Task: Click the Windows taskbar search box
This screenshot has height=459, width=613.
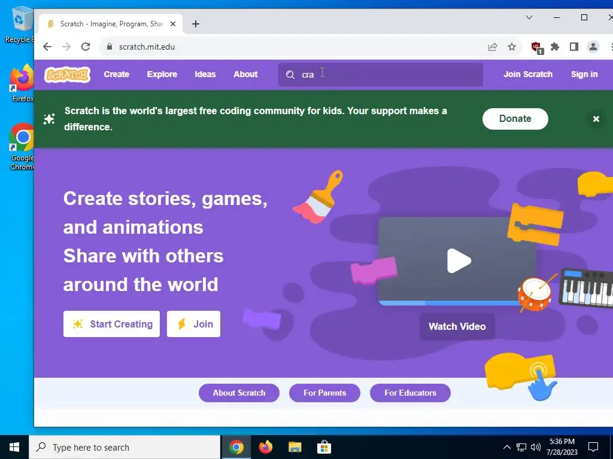Action: pos(125,447)
